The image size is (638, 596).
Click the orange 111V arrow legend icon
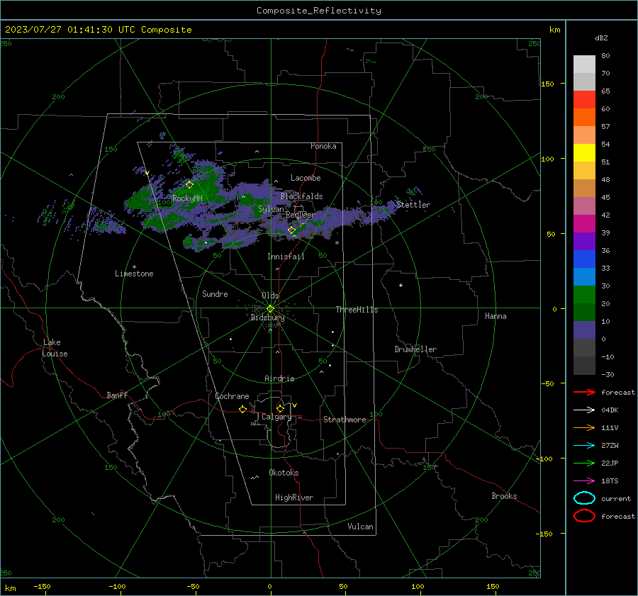(584, 427)
